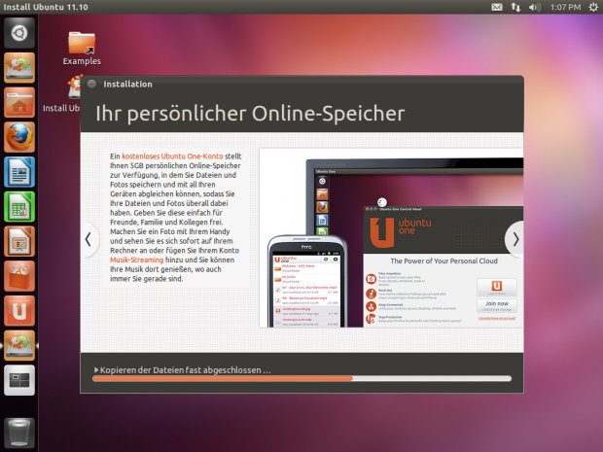Open the clock showing 1:07 PM
Image resolution: width=603 pixels, height=452 pixels.
coord(565,7)
